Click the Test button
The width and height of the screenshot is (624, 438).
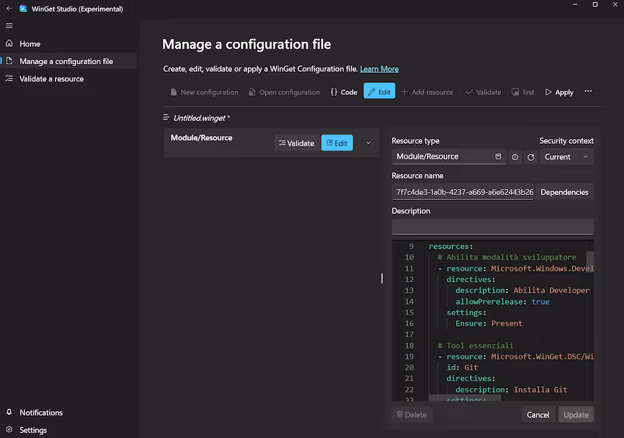tap(523, 92)
